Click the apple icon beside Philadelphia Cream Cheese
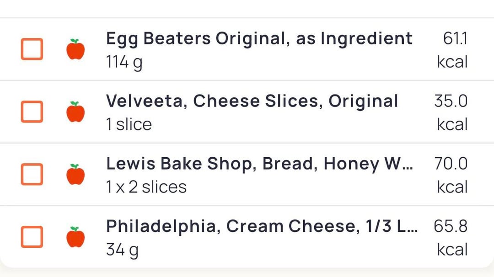The height and width of the screenshot is (277, 494). point(75,237)
